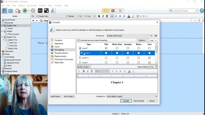The width and height of the screenshot is (205, 115).
Task: Open Compile For ePub eBook dropdown
Action: tap(132, 96)
